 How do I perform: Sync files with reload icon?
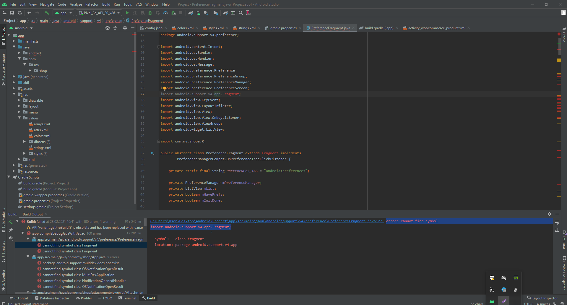[x=20, y=13]
